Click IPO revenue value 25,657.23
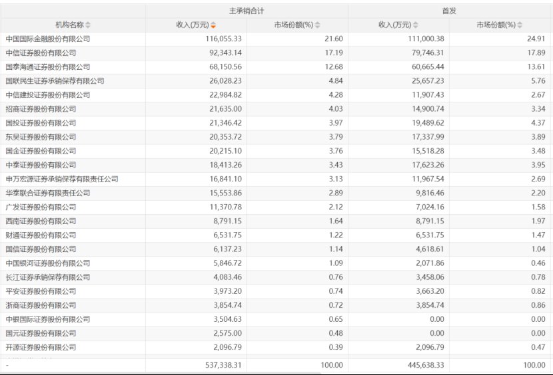Viewport: 553px width, 375px height. pos(428,81)
